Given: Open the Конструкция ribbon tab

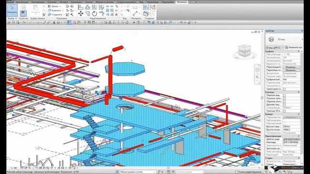Looking at the screenshot, I should coord(38,2).
